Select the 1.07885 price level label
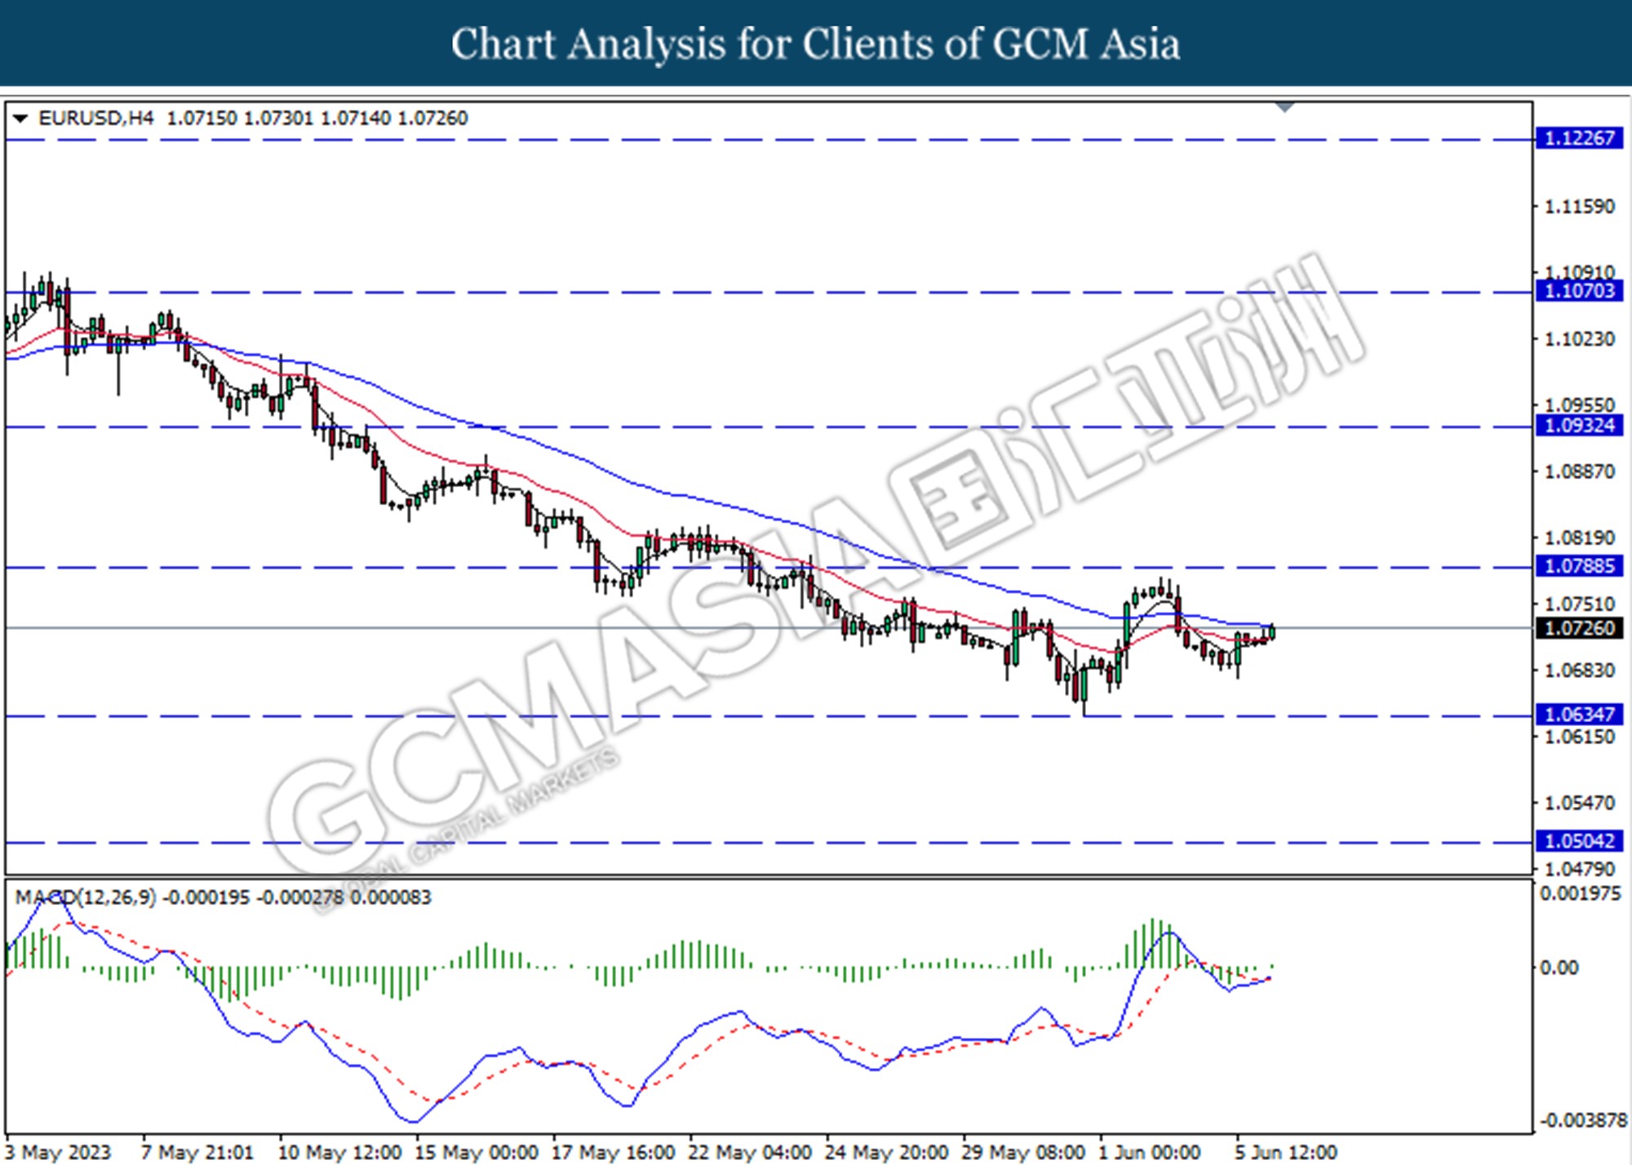 [1579, 566]
